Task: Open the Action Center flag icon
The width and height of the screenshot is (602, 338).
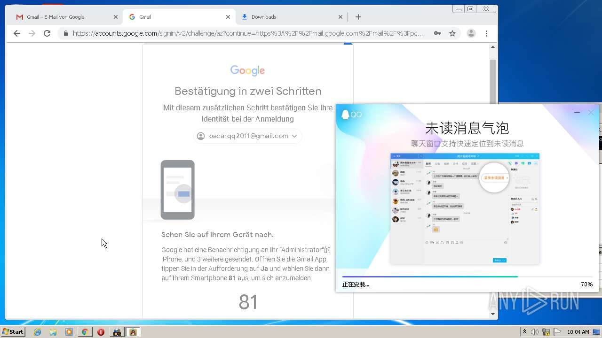Action: pyautogui.click(x=557, y=332)
